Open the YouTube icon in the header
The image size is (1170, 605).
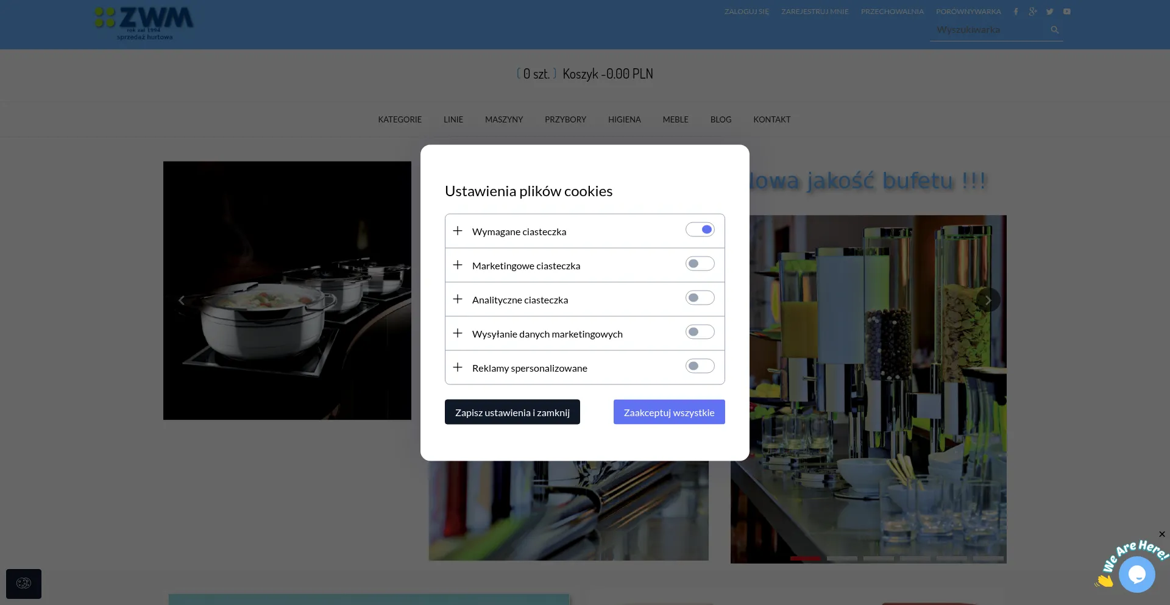coord(1066,12)
